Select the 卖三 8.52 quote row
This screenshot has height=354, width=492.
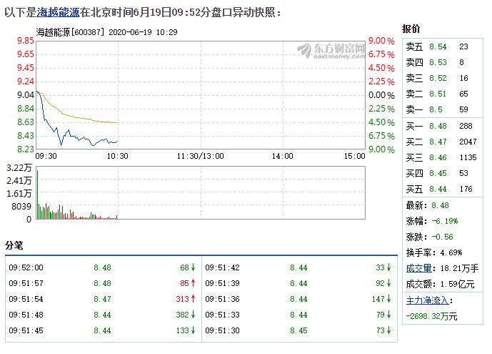443,78
